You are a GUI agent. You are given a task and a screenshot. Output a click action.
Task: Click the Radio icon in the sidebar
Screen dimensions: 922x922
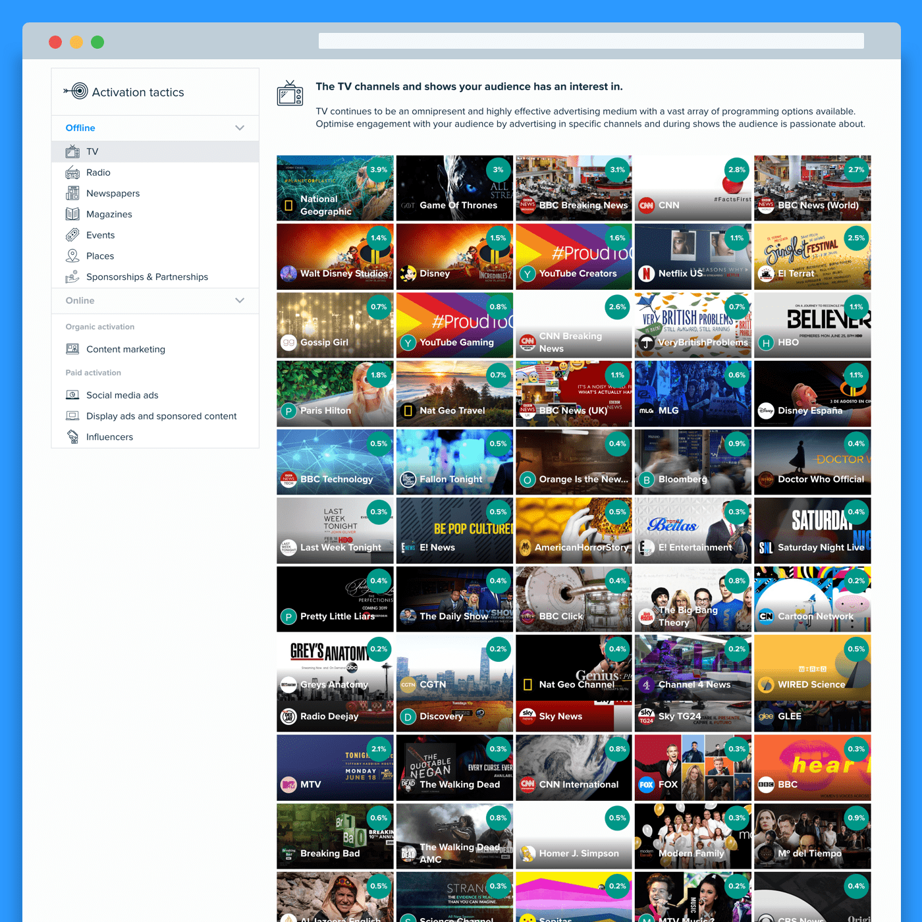point(72,173)
